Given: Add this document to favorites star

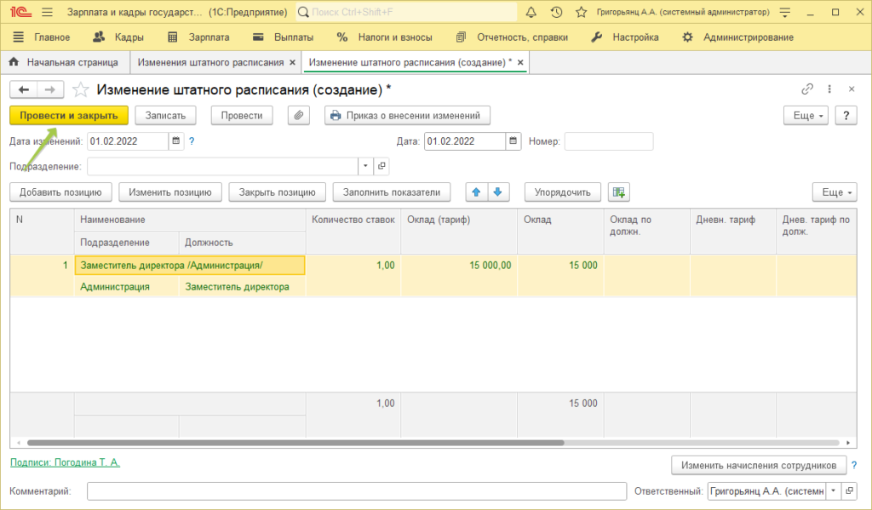Looking at the screenshot, I should [80, 90].
